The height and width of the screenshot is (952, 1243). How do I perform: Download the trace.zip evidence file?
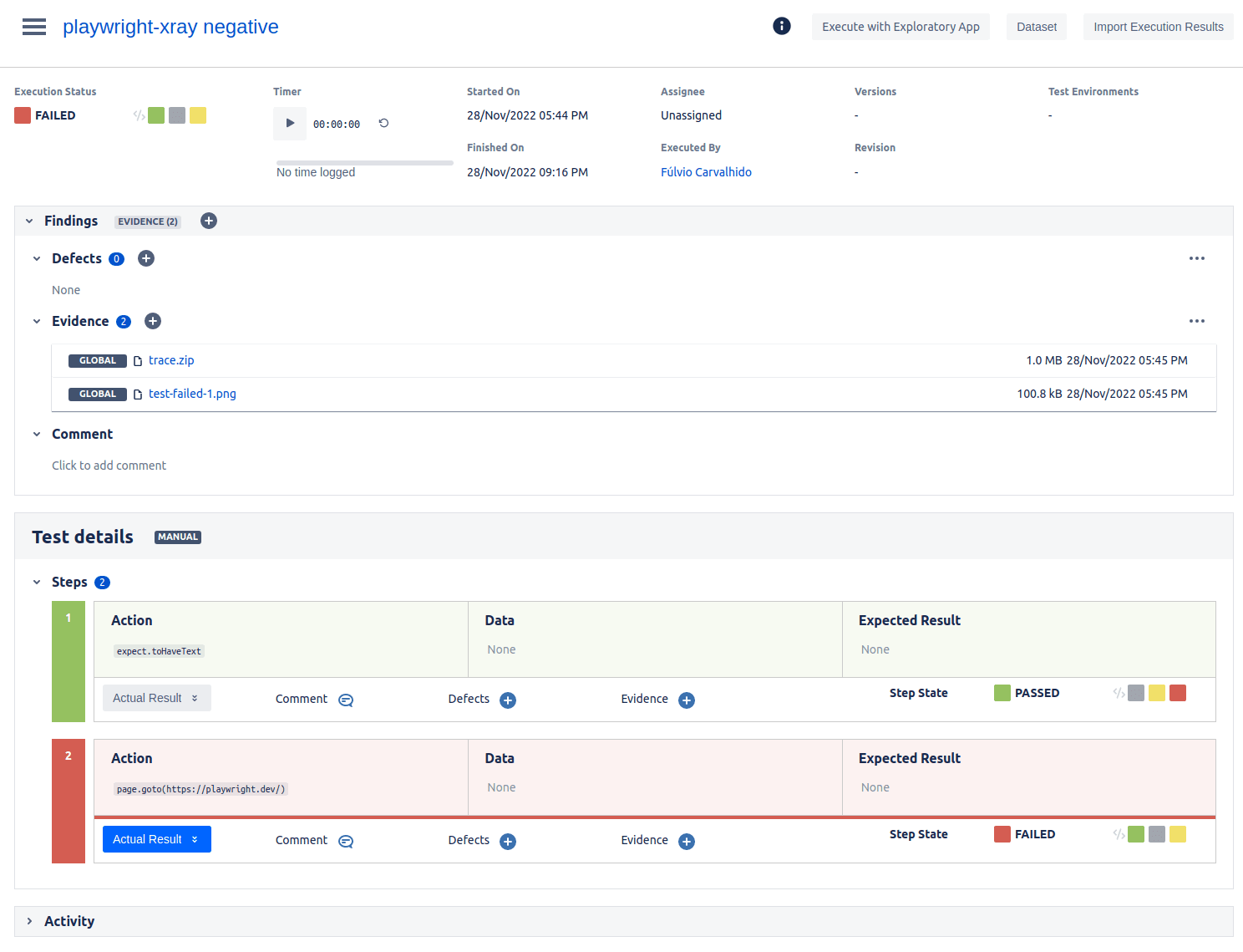[x=171, y=360]
